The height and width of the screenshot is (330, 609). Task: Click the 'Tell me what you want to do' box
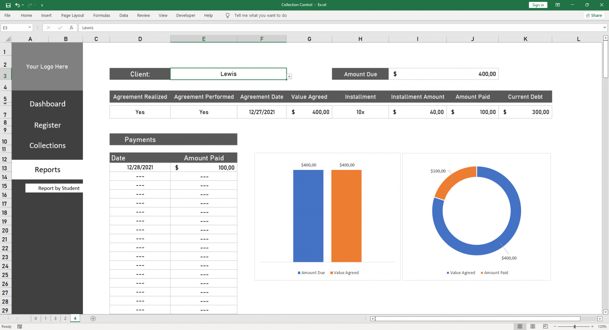pos(260,15)
